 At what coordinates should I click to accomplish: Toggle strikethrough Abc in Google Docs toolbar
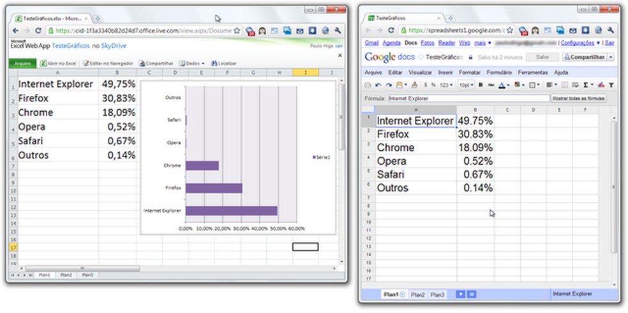pos(491,85)
